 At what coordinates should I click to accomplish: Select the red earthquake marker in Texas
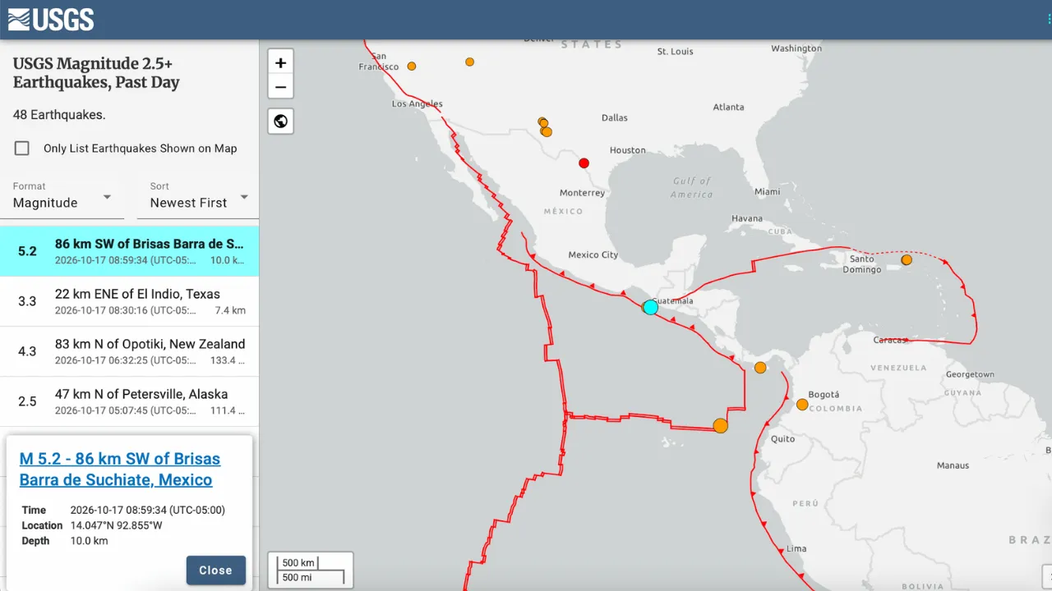coord(584,163)
